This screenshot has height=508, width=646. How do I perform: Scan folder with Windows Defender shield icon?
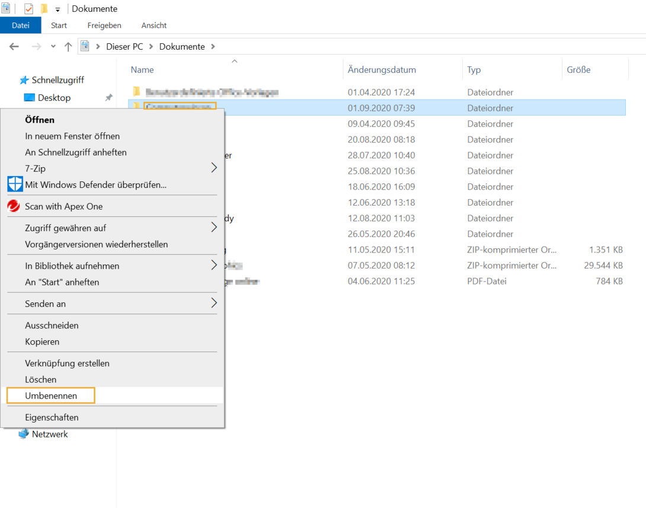(15, 184)
